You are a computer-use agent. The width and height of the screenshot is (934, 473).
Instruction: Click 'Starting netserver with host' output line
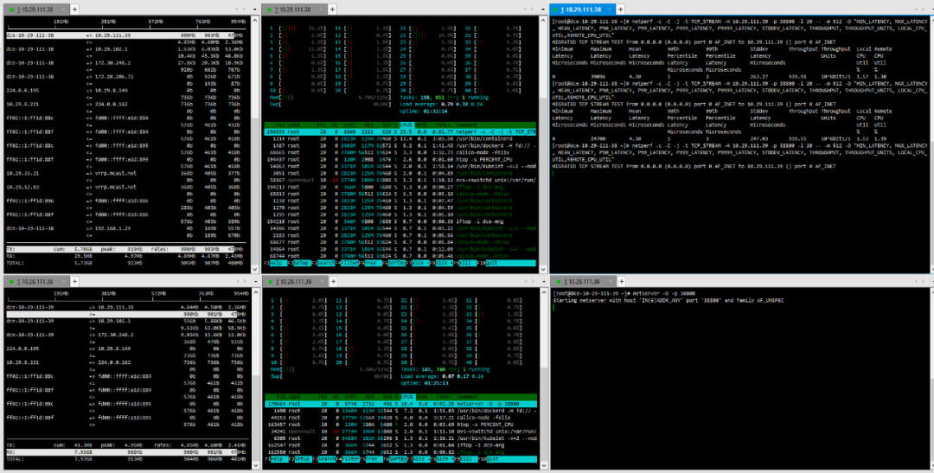[669, 301]
